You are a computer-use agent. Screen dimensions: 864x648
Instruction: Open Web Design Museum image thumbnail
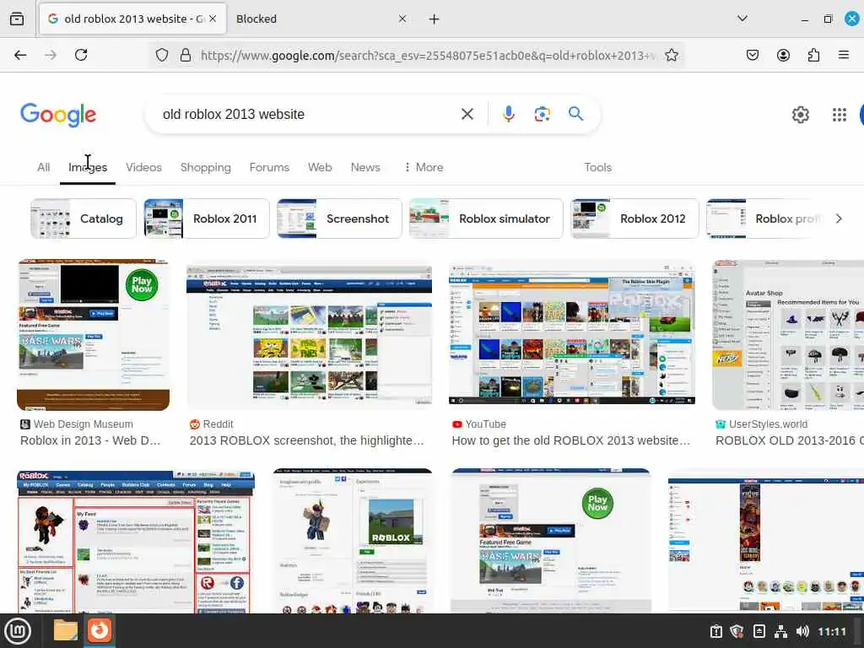[x=93, y=335]
